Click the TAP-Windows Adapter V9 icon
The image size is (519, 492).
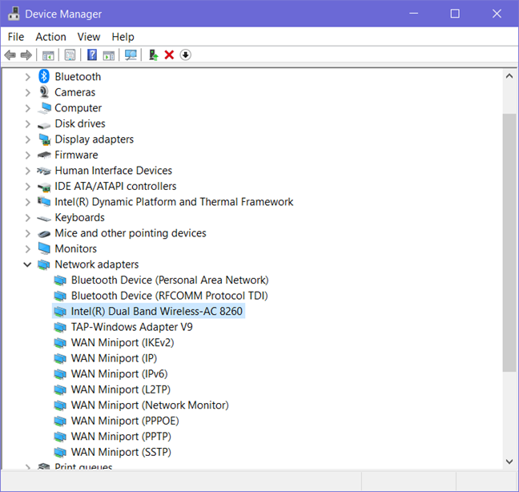(x=60, y=327)
